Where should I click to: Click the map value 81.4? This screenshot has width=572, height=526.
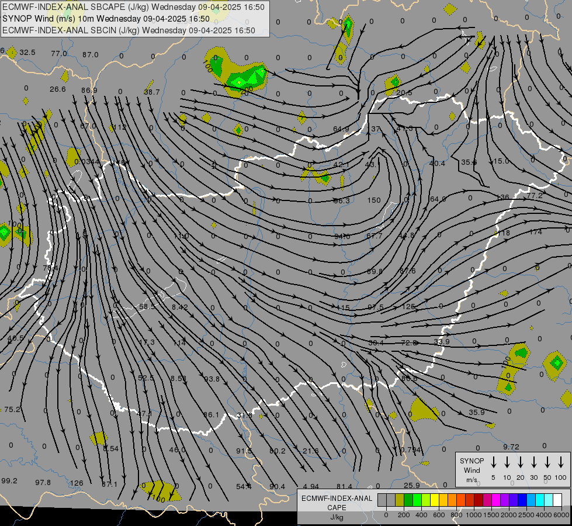pyautogui.click(x=344, y=487)
